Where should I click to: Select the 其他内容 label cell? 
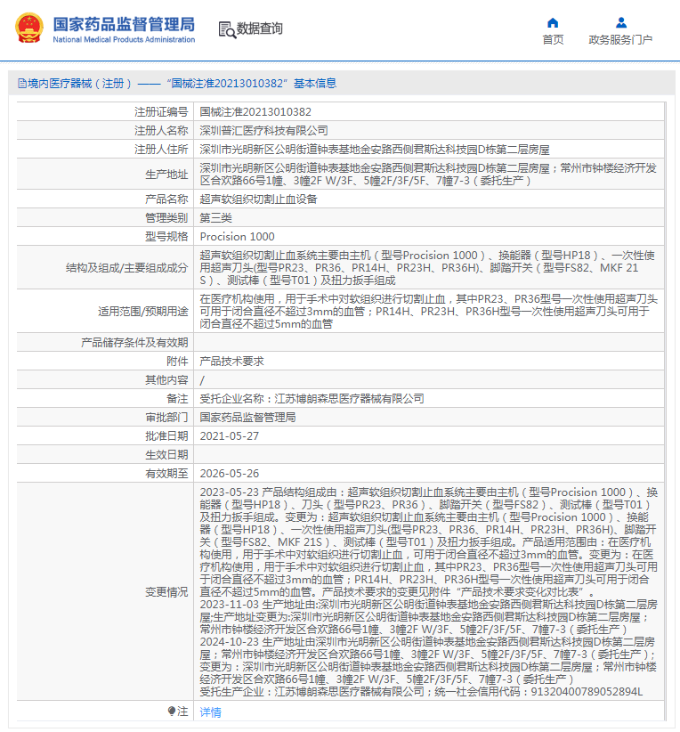tap(106, 380)
